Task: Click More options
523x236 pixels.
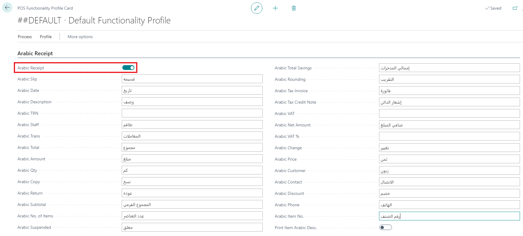Action: [80, 37]
